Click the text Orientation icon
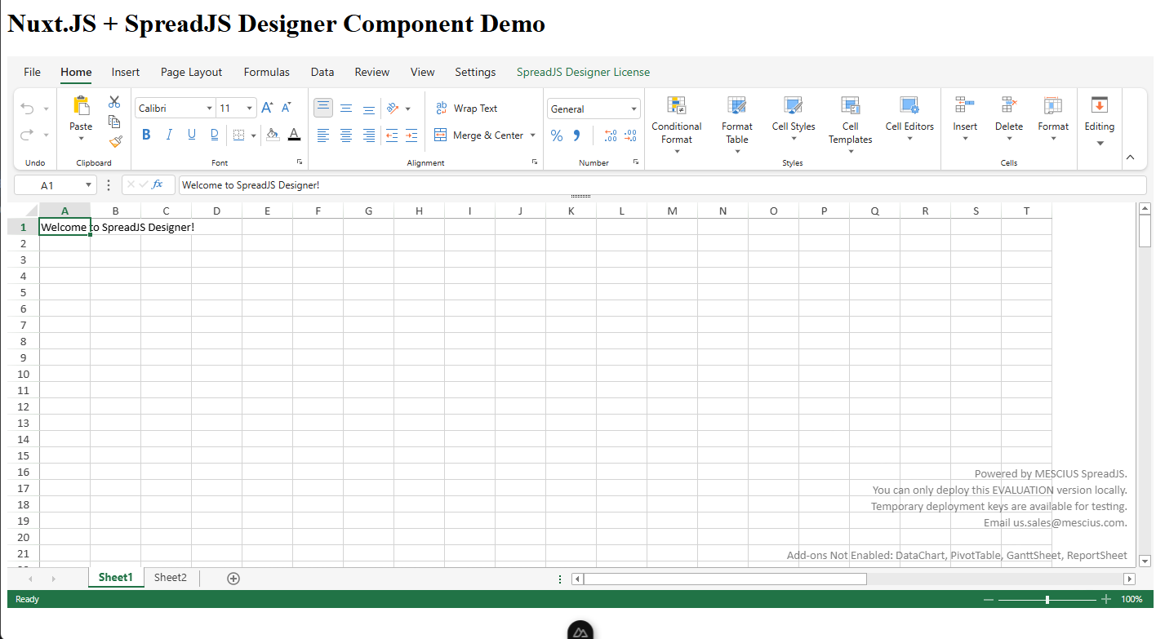 click(x=392, y=108)
